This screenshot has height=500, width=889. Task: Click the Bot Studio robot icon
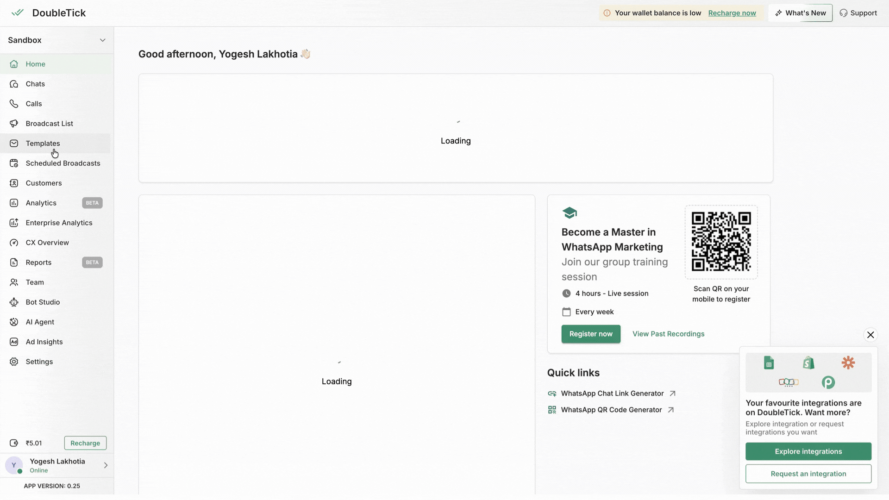point(14,302)
